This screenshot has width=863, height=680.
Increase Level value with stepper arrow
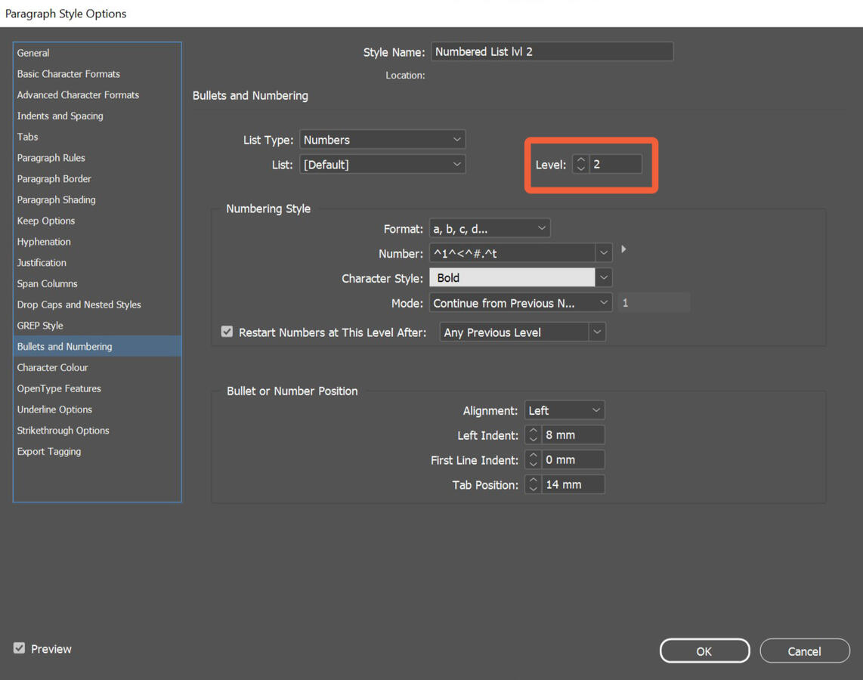[580, 159]
